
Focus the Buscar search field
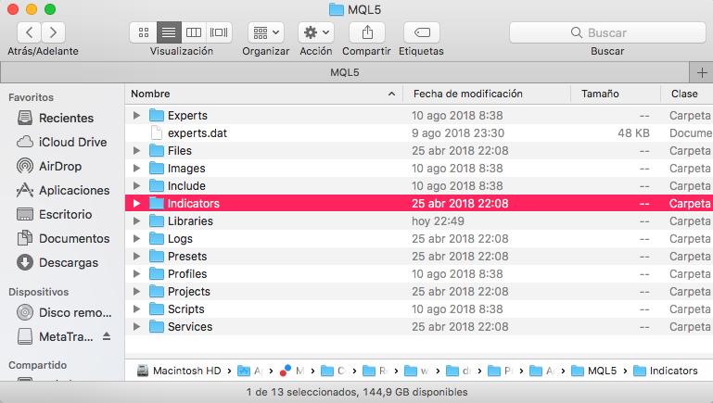[x=607, y=32]
